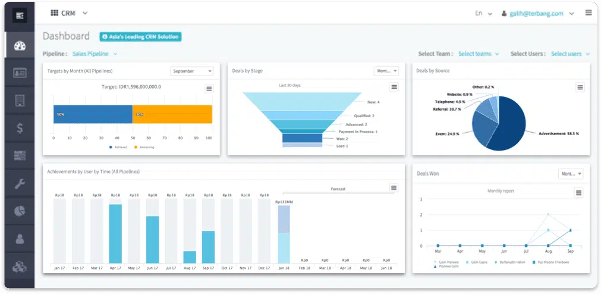Open the Select users dropdown
The width and height of the screenshot is (601, 294).
[x=571, y=54]
